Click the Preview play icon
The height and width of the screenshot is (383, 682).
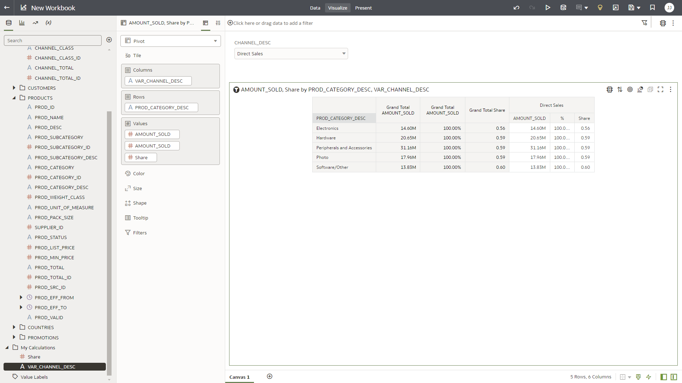(548, 8)
